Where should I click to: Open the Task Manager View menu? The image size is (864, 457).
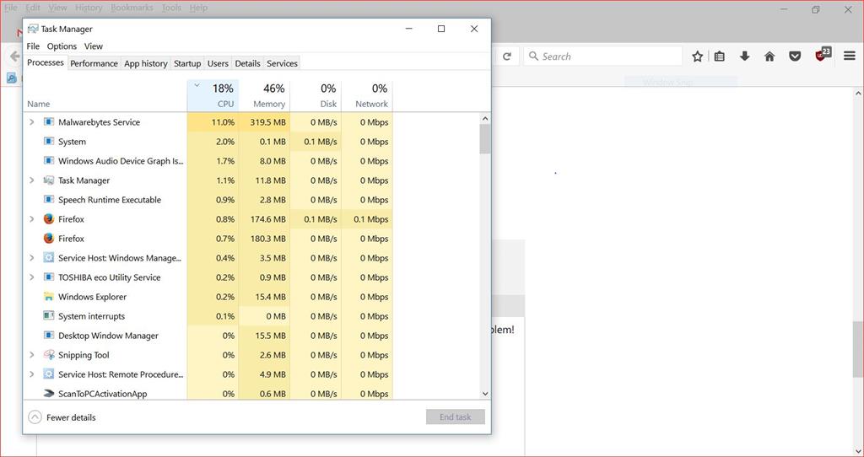[x=93, y=46]
